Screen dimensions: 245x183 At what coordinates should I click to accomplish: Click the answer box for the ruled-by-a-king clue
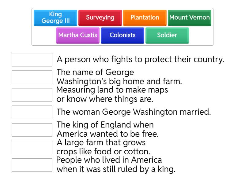point(32,165)
